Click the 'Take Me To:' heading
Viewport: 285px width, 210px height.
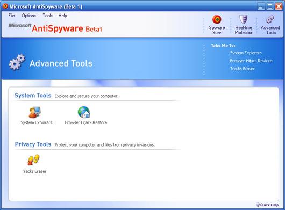click(x=223, y=45)
